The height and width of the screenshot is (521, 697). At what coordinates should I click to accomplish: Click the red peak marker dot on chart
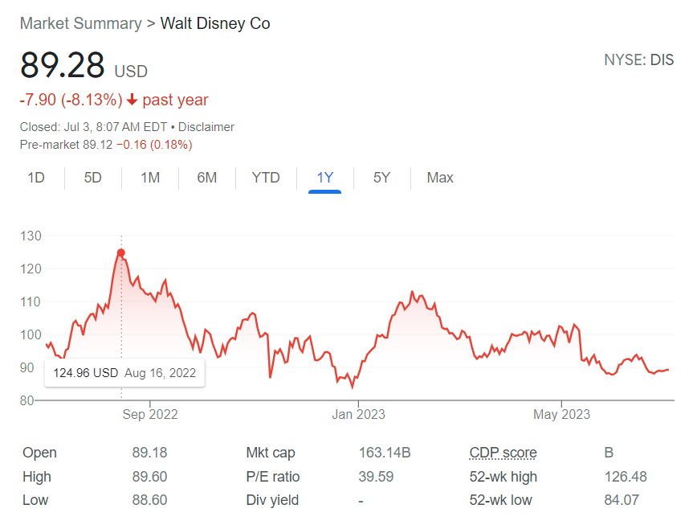pos(121,253)
